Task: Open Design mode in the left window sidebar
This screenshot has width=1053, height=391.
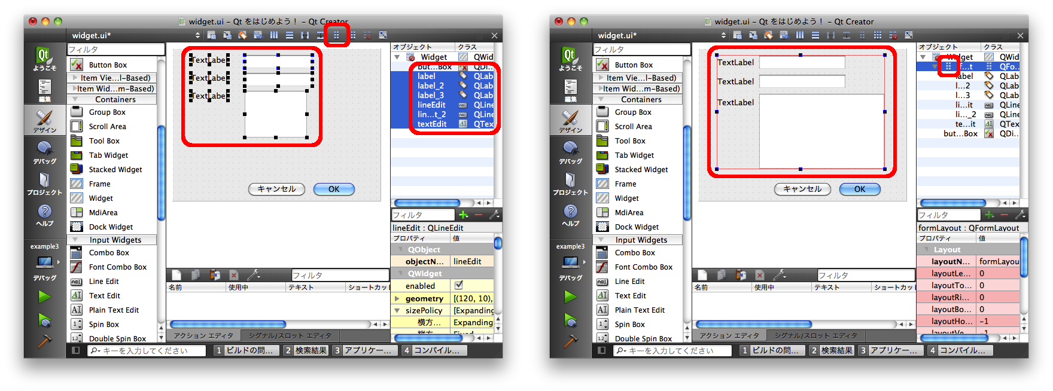Action: click(45, 120)
